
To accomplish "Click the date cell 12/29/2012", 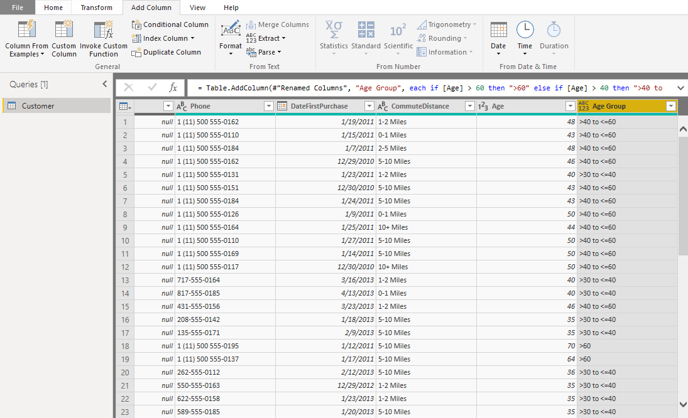I will 325,385.
